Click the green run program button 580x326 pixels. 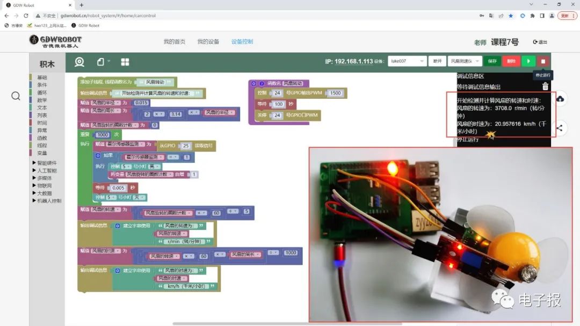click(528, 61)
